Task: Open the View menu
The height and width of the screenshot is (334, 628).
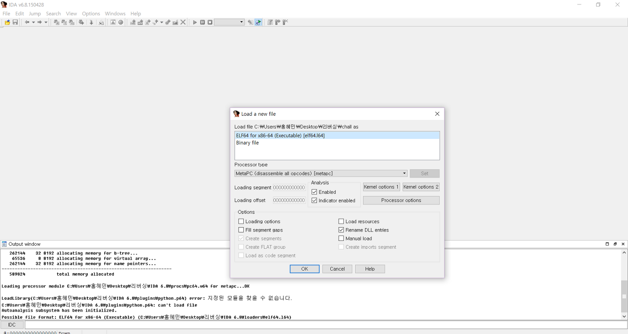Action: pos(72,14)
